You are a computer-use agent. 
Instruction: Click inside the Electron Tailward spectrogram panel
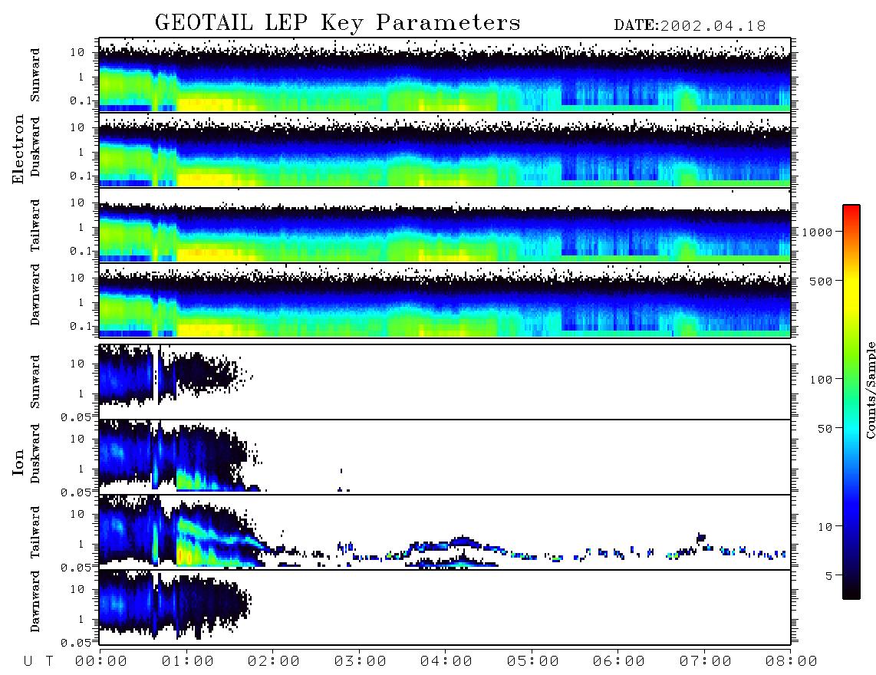(445, 226)
